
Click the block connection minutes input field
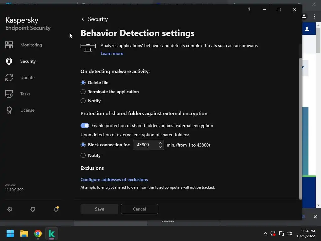145,145
